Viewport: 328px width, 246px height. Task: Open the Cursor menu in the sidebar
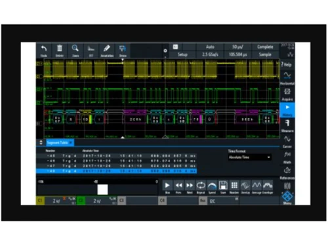287,142
